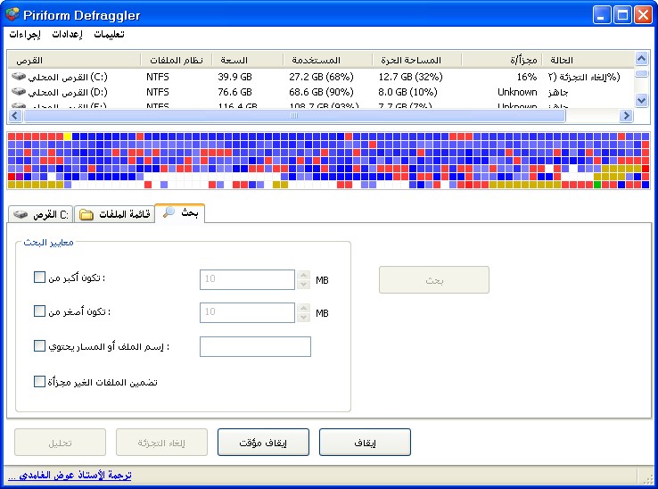
Task: Click the '12.7 GB (32%)' free space cell
Action: point(410,77)
